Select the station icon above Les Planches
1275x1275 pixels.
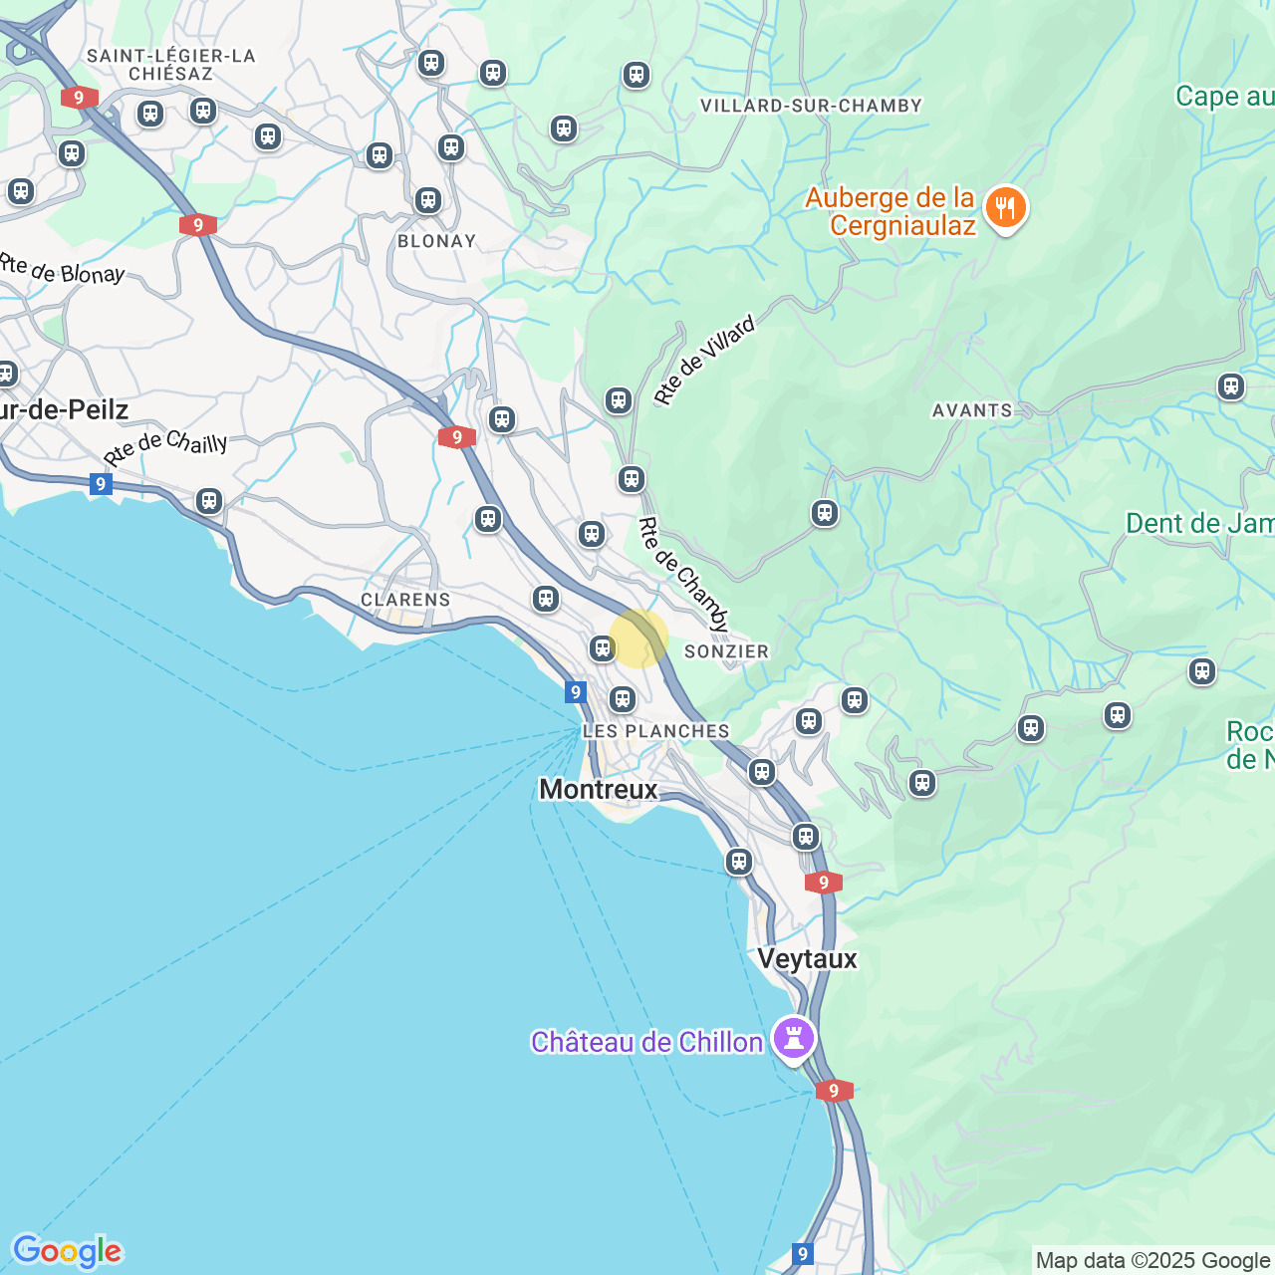click(623, 699)
